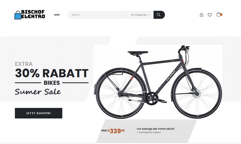Click the Bischof Elektro logo text
Screen dimensions: 241x144
33,14
